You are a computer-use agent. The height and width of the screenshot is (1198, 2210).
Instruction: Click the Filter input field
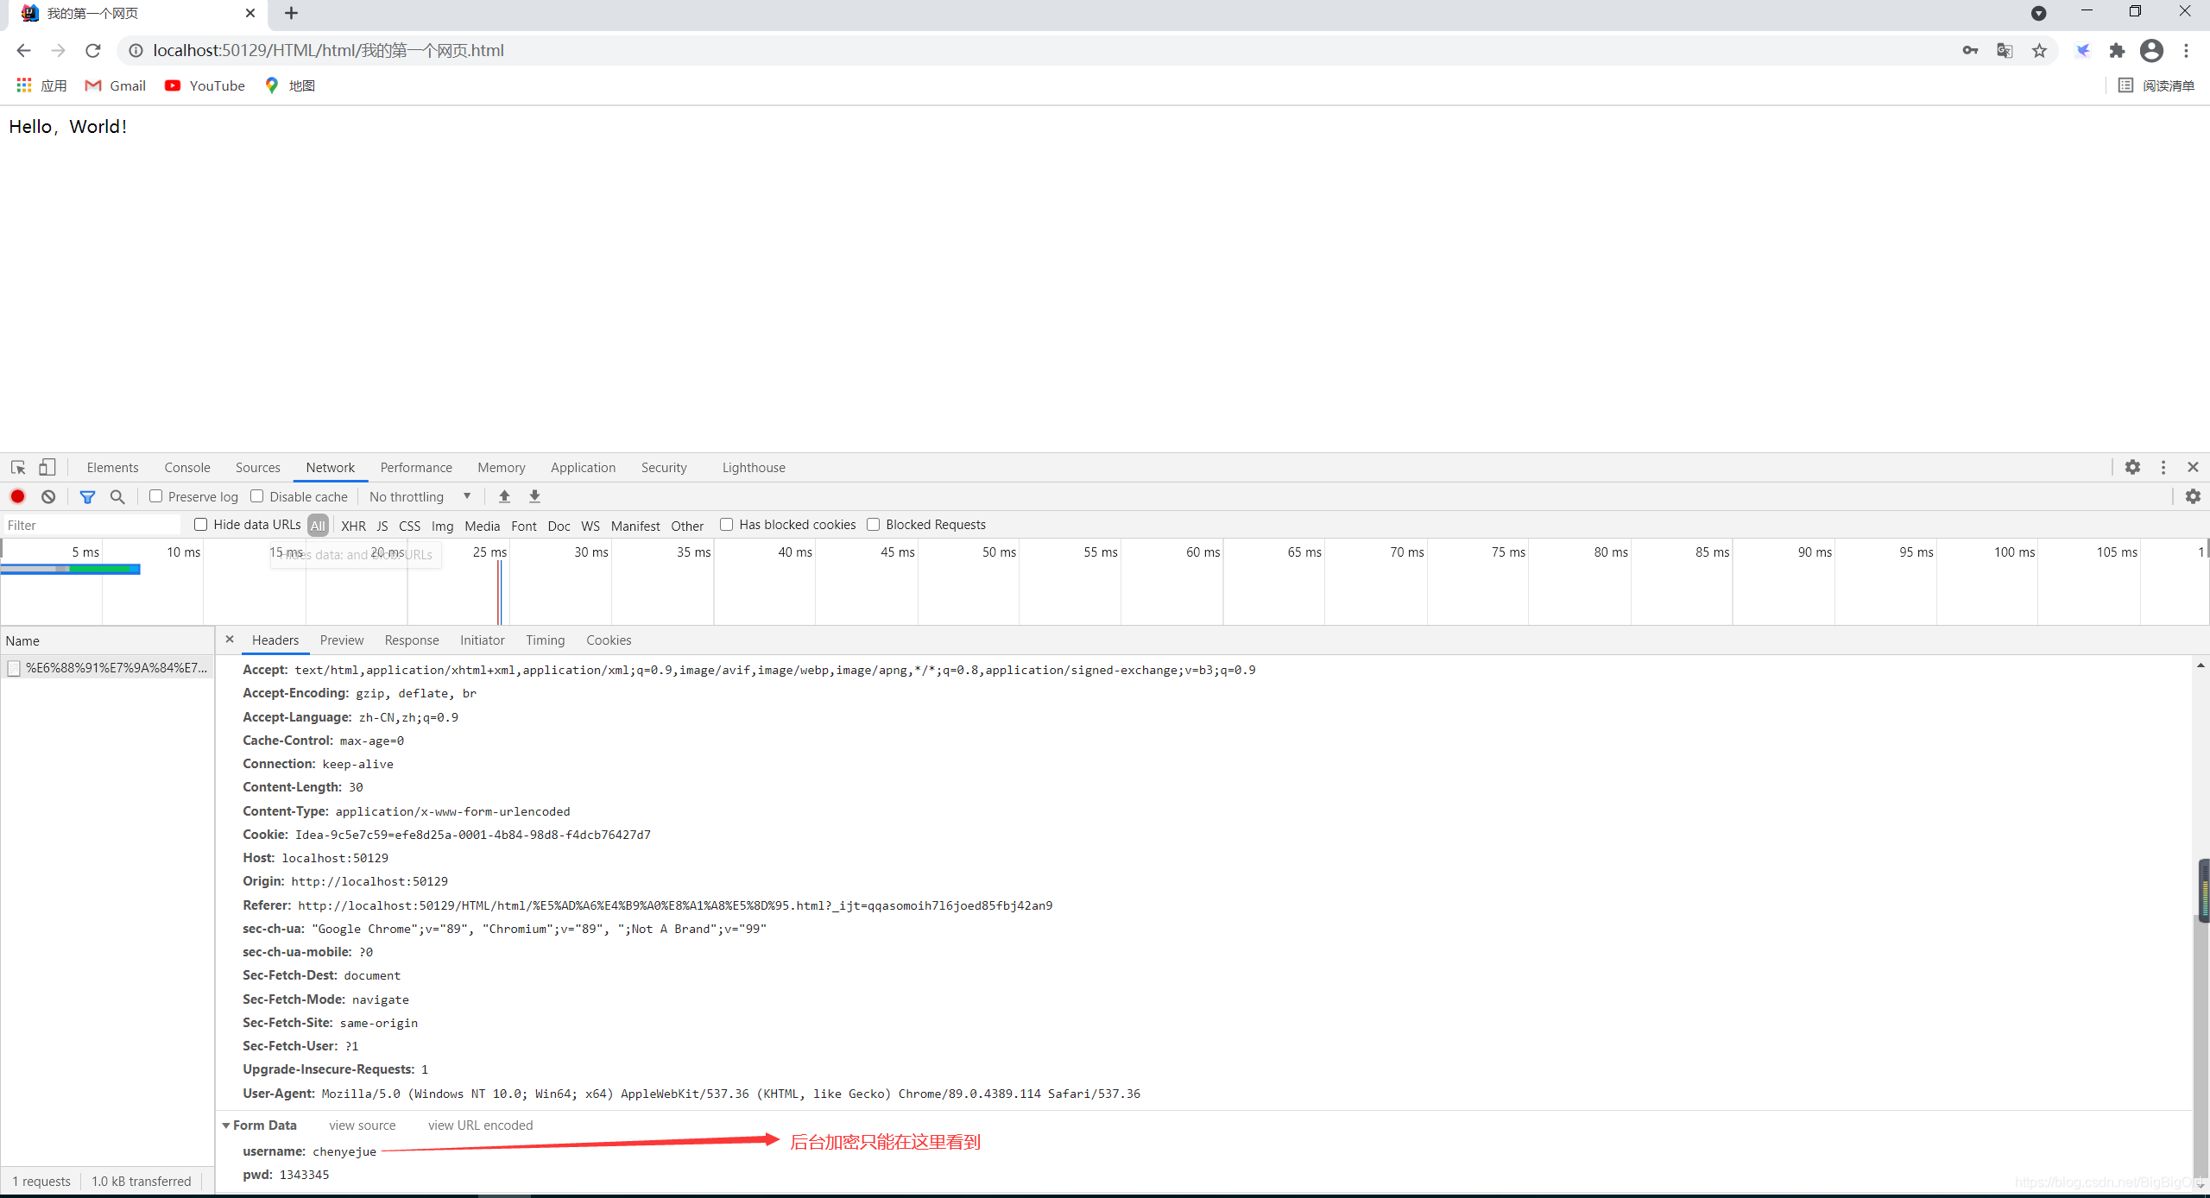point(92,525)
